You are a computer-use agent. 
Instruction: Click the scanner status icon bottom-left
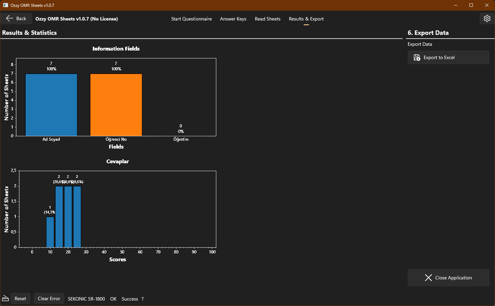point(5,298)
